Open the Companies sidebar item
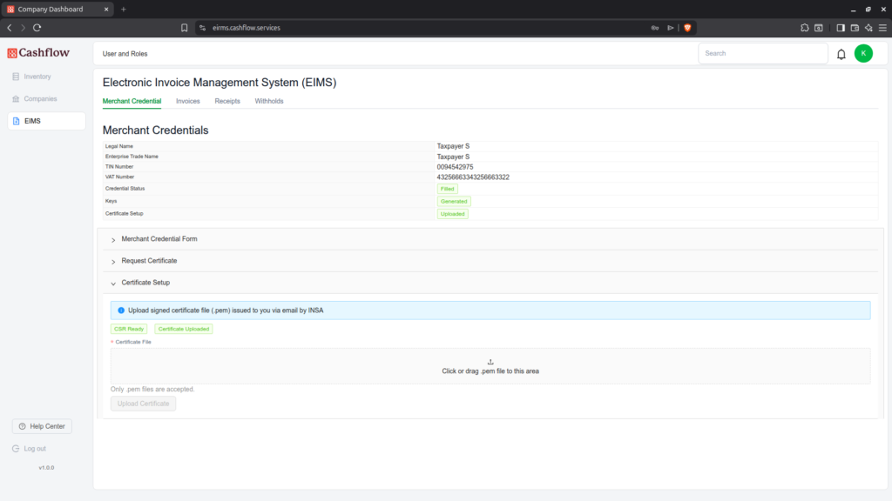This screenshot has width=892, height=501. pyautogui.click(x=35, y=99)
